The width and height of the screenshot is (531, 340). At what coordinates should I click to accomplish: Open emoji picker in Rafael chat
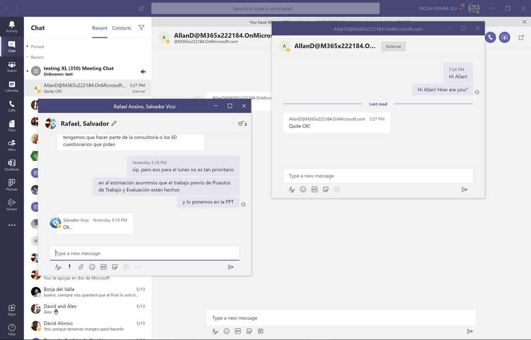92,267
